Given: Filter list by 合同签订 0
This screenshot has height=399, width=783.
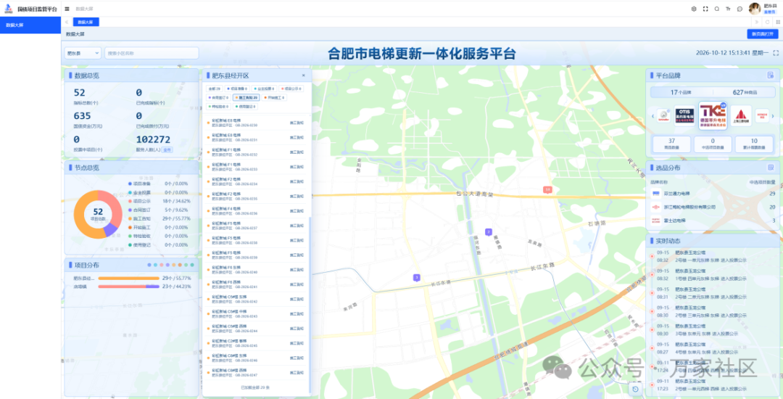Looking at the screenshot, I should coord(218,98).
